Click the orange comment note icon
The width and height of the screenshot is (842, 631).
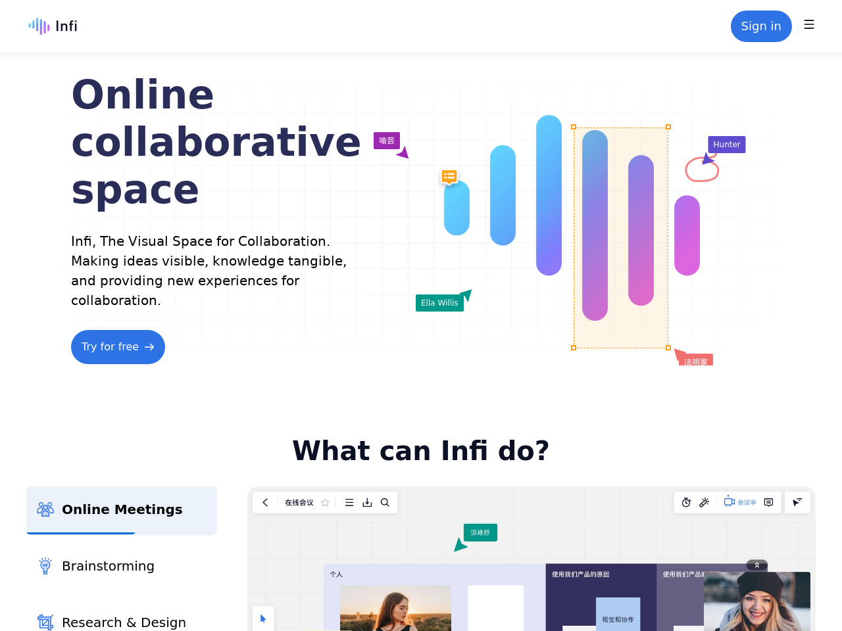[449, 176]
